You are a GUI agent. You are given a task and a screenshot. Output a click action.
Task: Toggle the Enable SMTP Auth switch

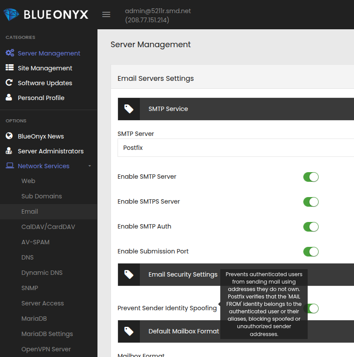pyautogui.click(x=311, y=227)
